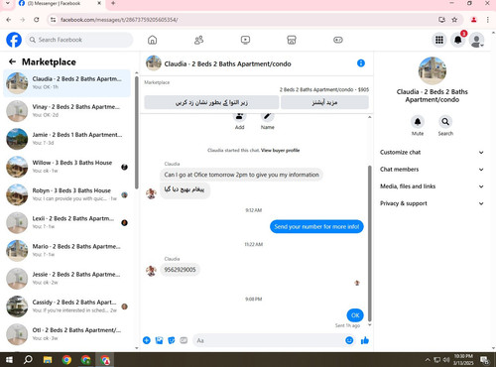
Task: Open Robyn 3 Beds 3 Baths House chat
Action: click(66, 194)
